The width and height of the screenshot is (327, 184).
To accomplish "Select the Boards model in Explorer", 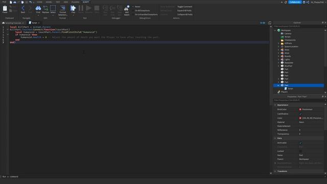I will coord(288,56).
